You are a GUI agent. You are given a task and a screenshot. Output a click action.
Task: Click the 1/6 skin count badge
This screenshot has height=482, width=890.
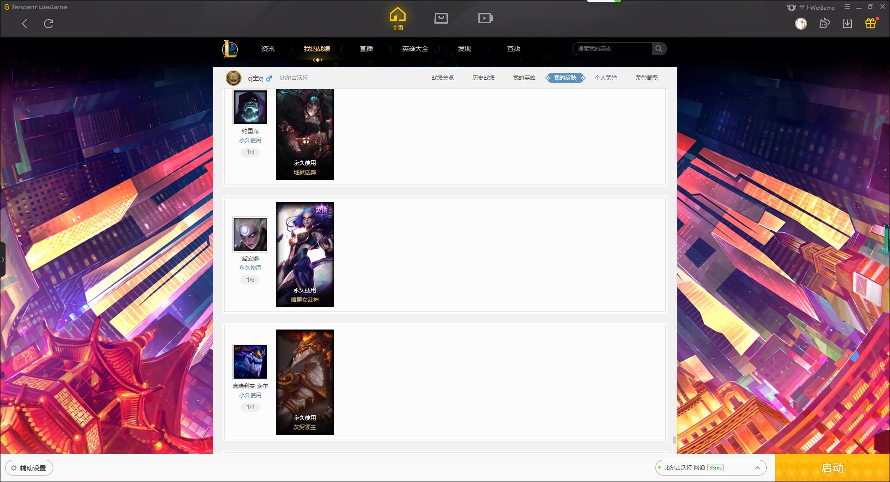[x=250, y=280]
